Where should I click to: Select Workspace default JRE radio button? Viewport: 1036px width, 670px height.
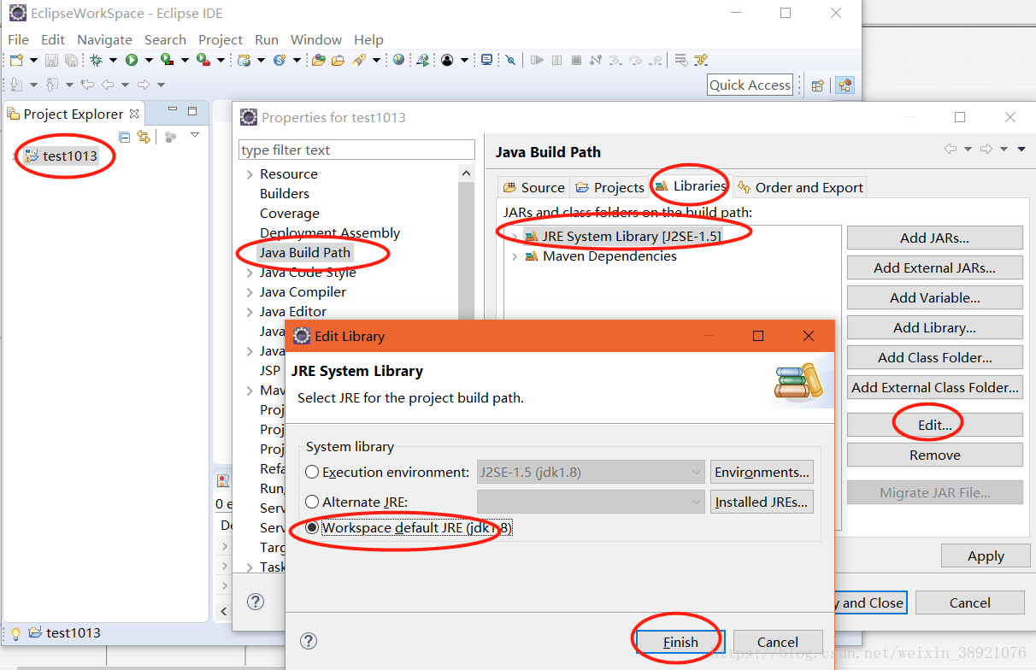[312, 528]
